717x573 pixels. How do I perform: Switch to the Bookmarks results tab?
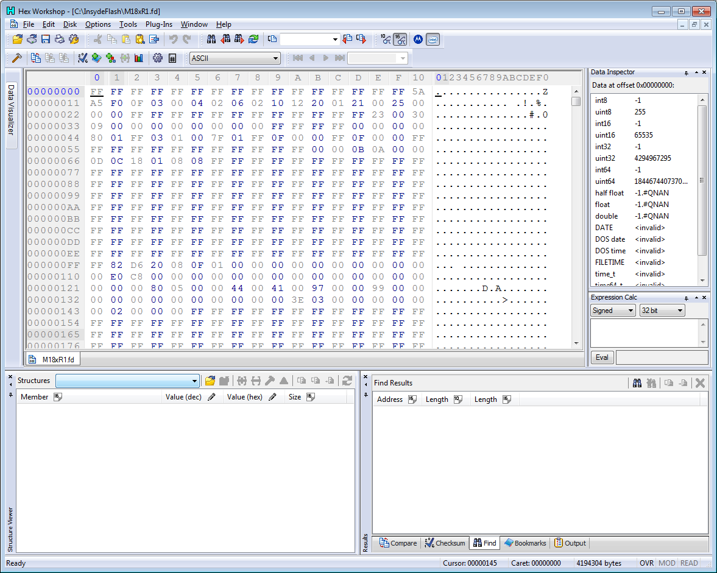[525, 543]
